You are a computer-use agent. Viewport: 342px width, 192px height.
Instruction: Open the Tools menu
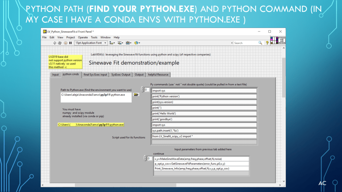pyautogui.click(x=94, y=37)
